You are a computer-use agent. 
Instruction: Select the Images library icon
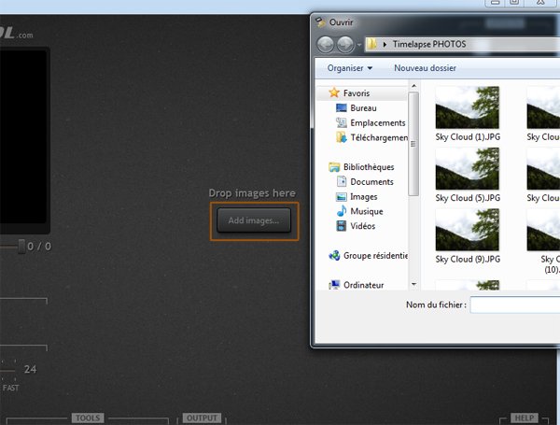tap(342, 197)
